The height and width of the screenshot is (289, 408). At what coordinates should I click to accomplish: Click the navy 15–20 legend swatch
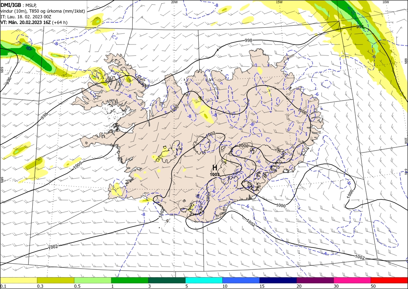pyautogui.click(x=278, y=280)
